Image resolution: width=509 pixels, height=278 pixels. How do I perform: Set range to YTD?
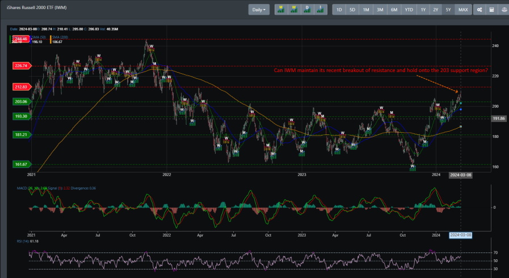tap(409, 10)
